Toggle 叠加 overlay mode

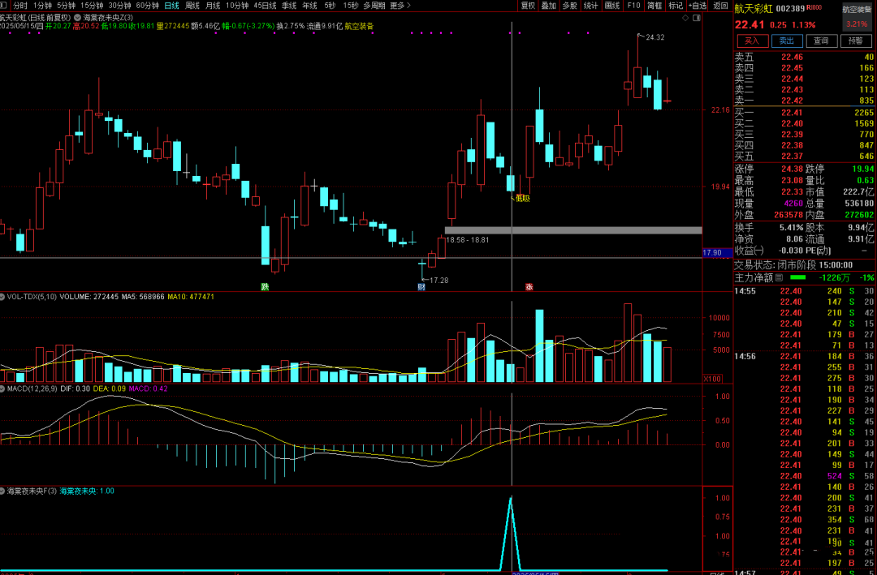coord(549,5)
